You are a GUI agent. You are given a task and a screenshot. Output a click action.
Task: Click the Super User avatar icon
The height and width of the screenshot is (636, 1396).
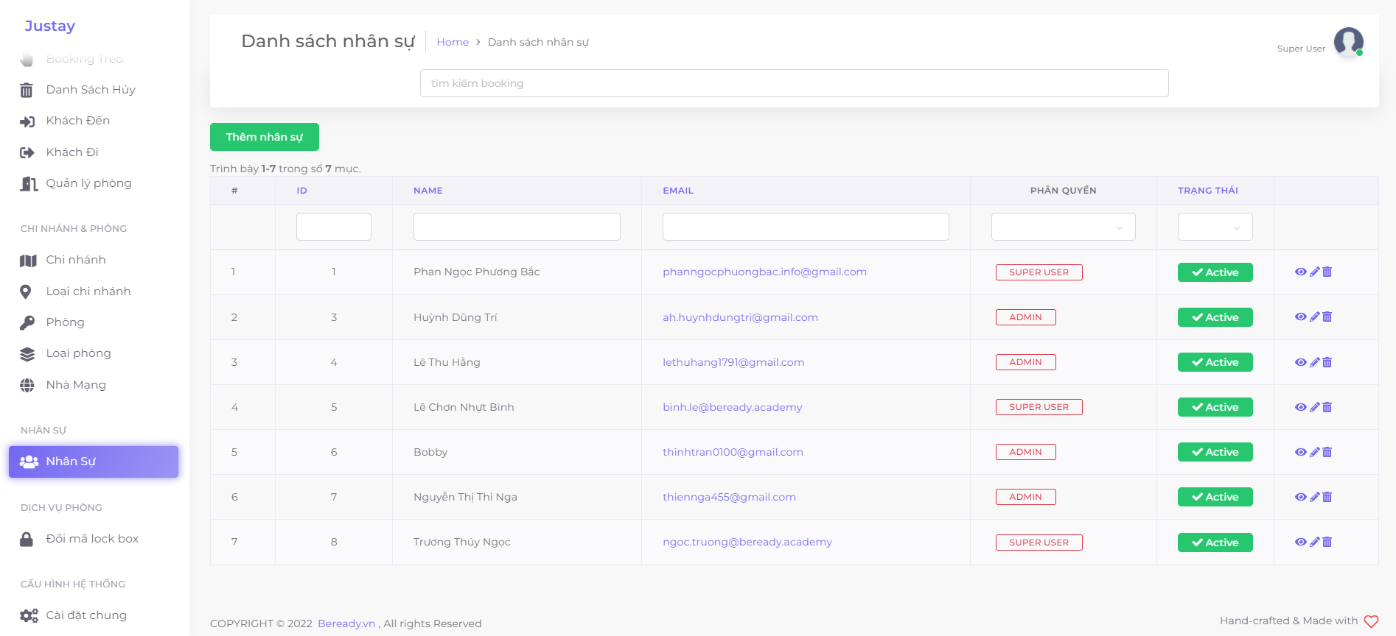coord(1348,42)
